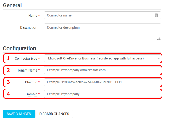Click the red number 1 marker
186x120 pixels.
point(8,58)
